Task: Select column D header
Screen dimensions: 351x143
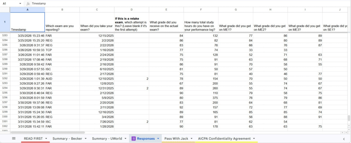Action: click(131, 10)
